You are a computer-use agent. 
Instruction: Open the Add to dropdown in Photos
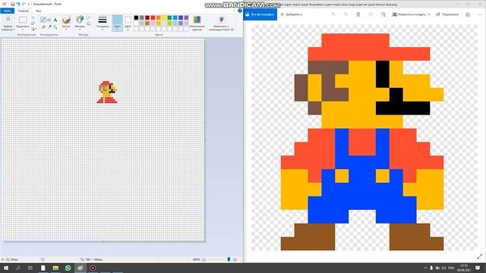[x=291, y=14]
